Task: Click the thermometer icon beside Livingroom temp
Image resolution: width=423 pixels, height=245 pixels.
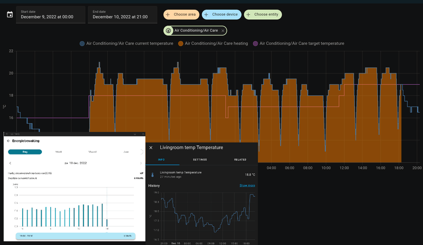Action: tap(152, 174)
